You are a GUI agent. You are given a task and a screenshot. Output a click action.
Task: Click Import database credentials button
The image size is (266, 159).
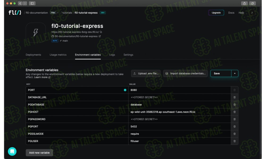point(185,73)
